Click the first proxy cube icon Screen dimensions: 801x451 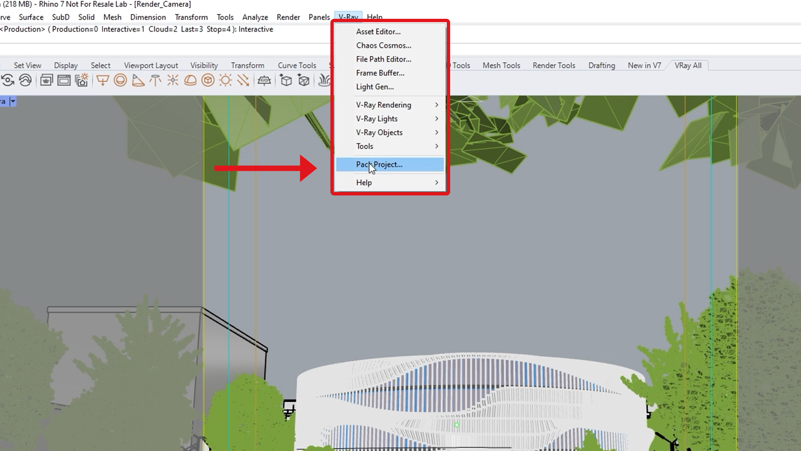click(286, 80)
